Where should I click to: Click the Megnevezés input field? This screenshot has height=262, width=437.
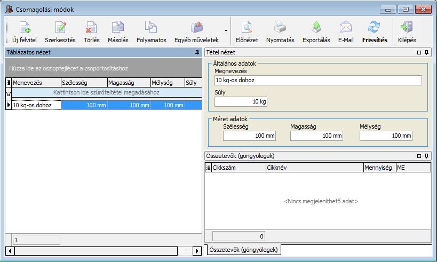tap(318, 80)
